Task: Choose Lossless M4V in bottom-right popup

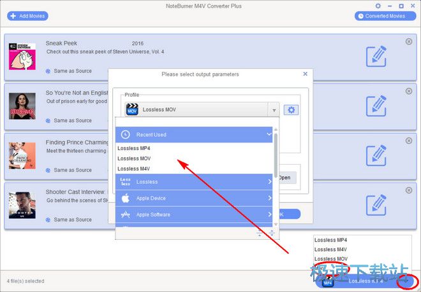Action: [330, 249]
